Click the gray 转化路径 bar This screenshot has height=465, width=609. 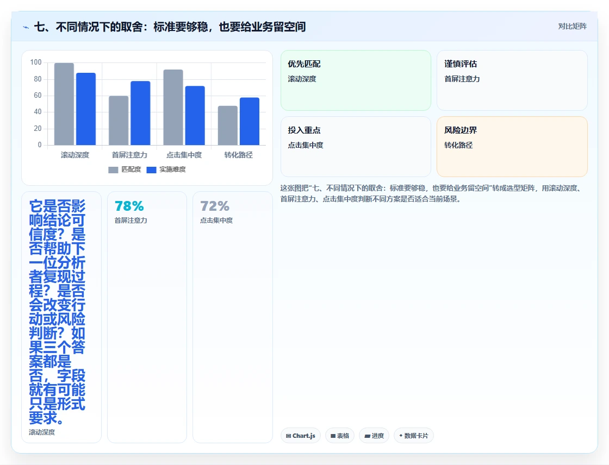[228, 125]
